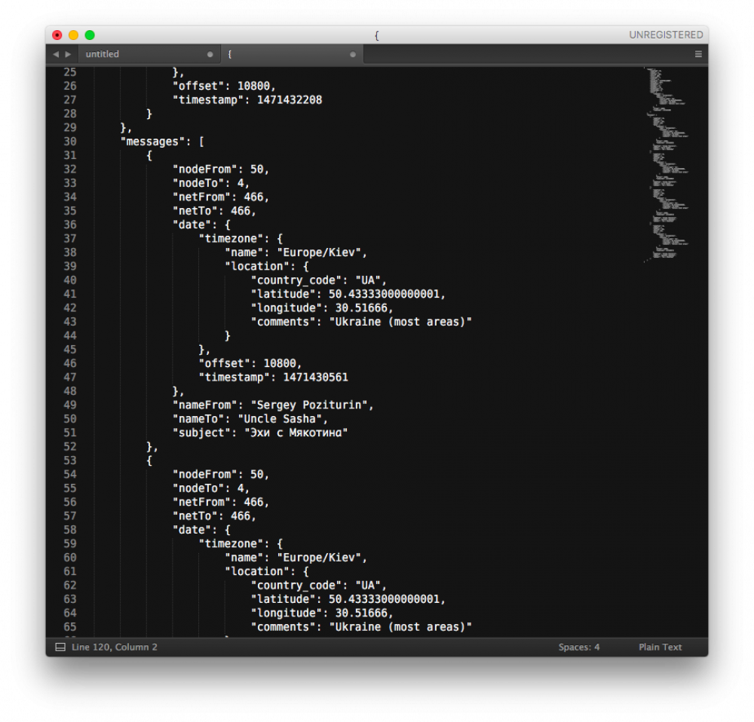Click the next tab right arrow

[x=69, y=54]
